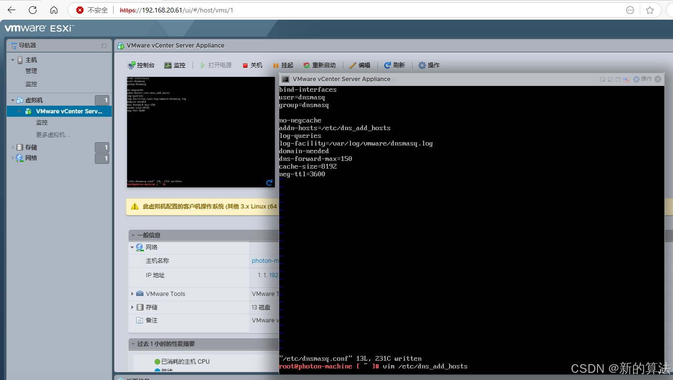Image resolution: width=673 pixels, height=380 pixels.
Task: Collapse the VMware vCenter Serv... node arrow
Action: point(19,111)
